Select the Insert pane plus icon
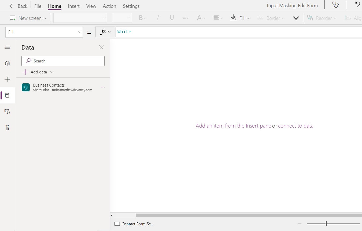The height and width of the screenshot is (231, 362). tap(7, 79)
